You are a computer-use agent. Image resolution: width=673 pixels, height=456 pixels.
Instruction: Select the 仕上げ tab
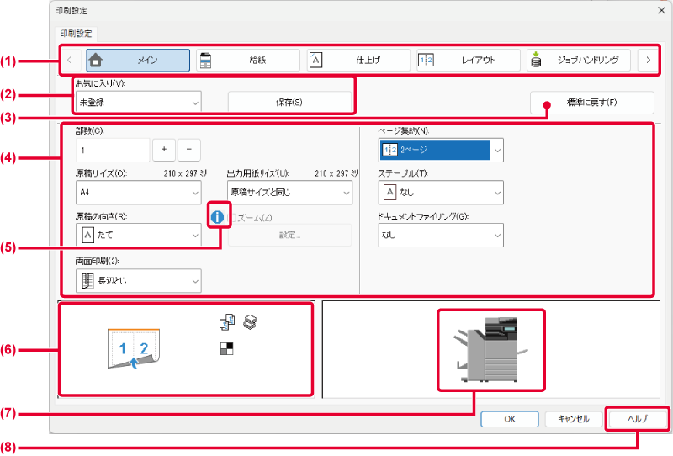pyautogui.click(x=358, y=61)
